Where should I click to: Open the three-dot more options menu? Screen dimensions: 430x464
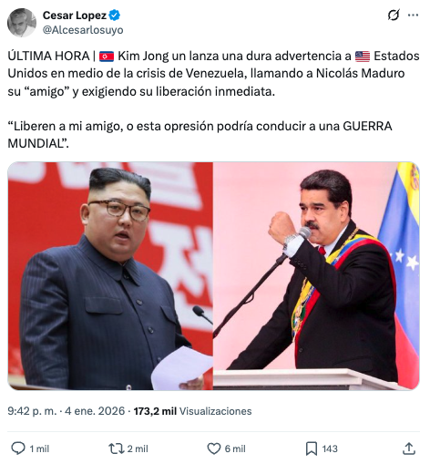(413, 15)
